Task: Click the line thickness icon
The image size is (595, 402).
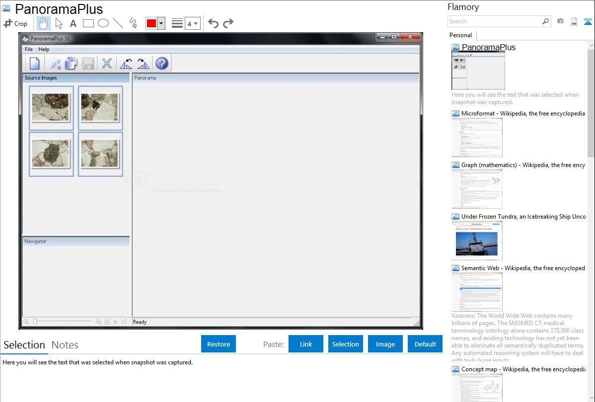Action: click(x=177, y=23)
